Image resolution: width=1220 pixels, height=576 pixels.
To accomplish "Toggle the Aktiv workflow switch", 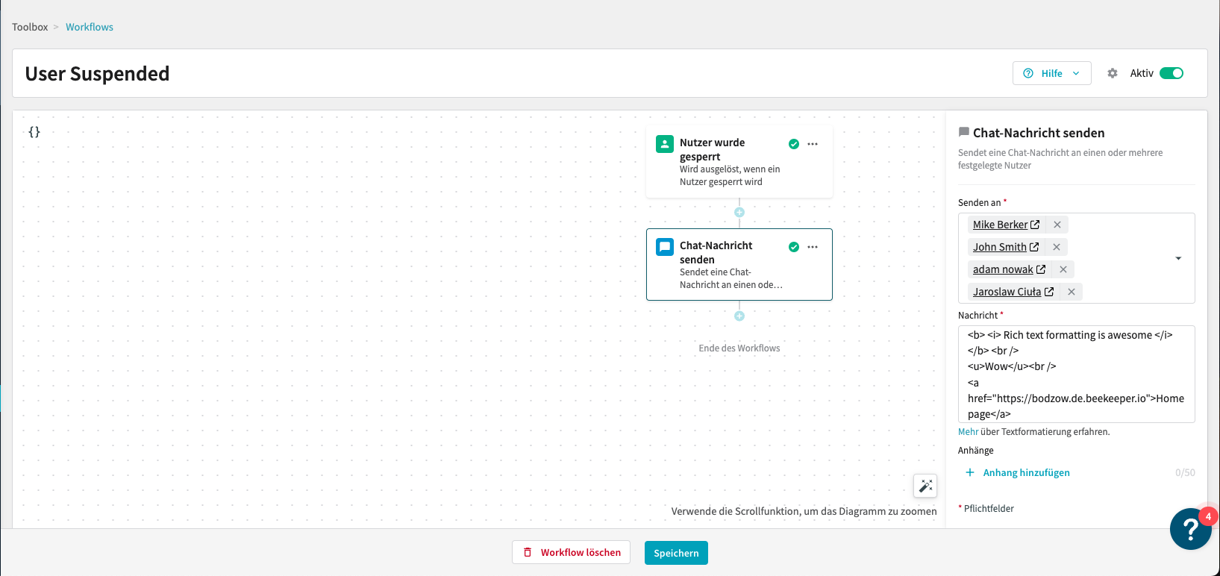I will tap(1171, 73).
